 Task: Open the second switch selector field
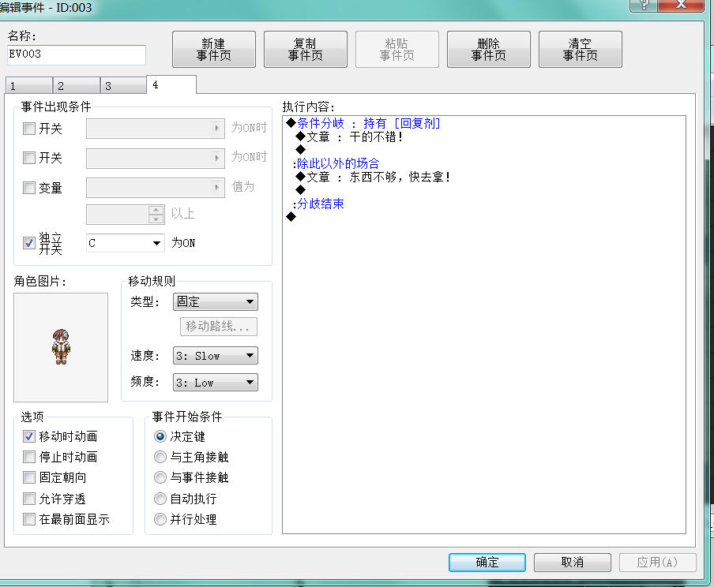(x=156, y=158)
